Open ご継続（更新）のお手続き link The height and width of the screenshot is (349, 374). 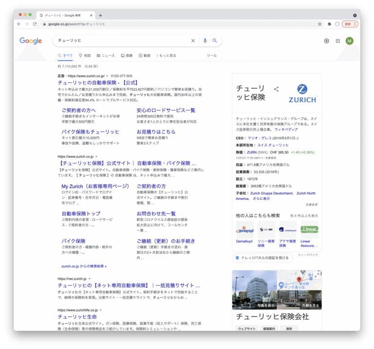click(x=166, y=241)
